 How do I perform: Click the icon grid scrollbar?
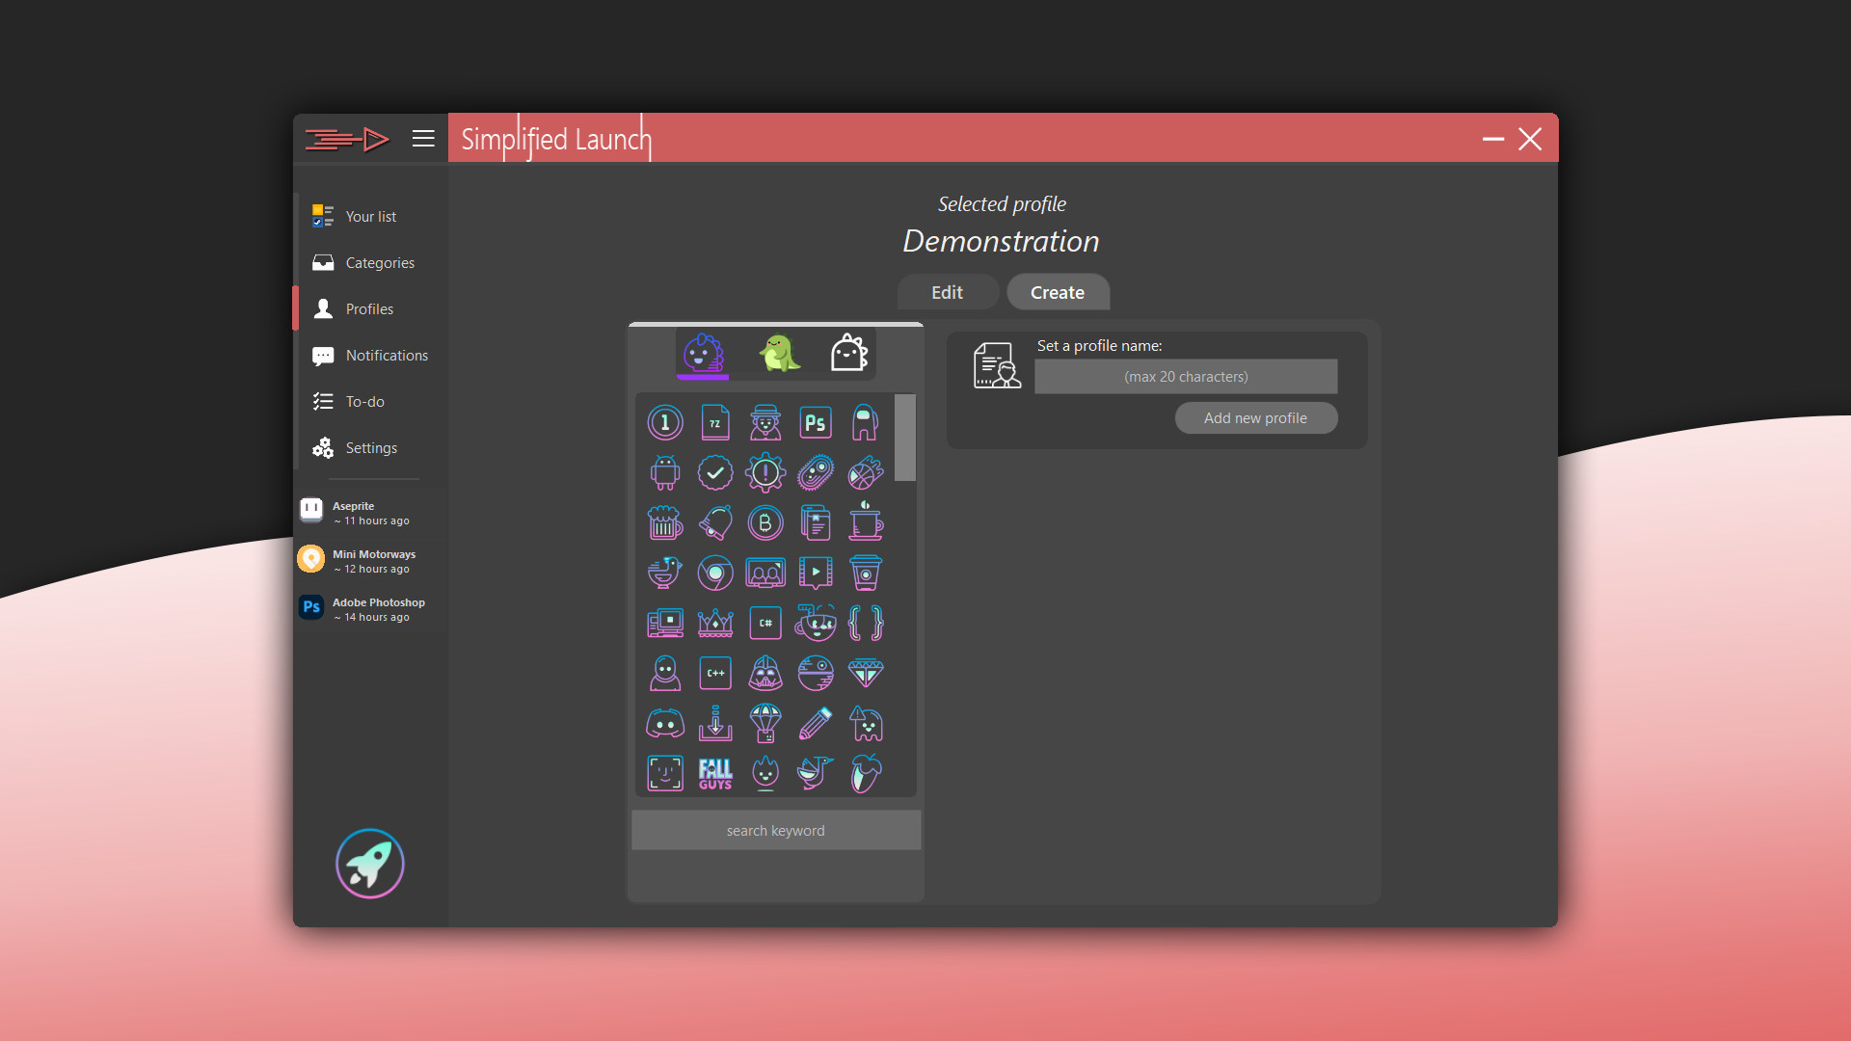coord(904,439)
